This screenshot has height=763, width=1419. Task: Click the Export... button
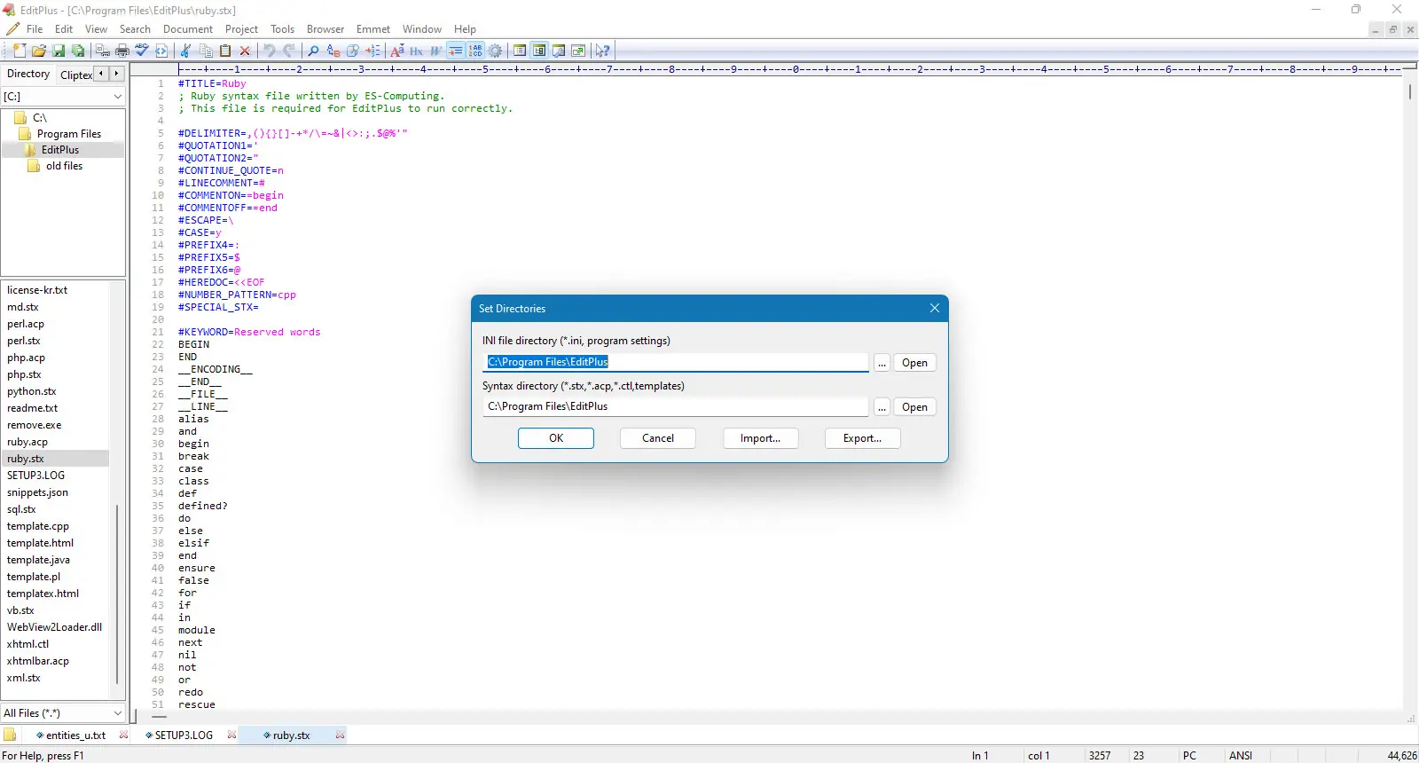[x=863, y=438]
